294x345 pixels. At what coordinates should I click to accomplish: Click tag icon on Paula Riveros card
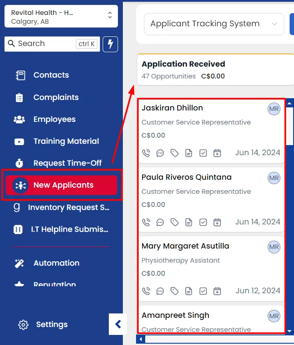tap(174, 222)
